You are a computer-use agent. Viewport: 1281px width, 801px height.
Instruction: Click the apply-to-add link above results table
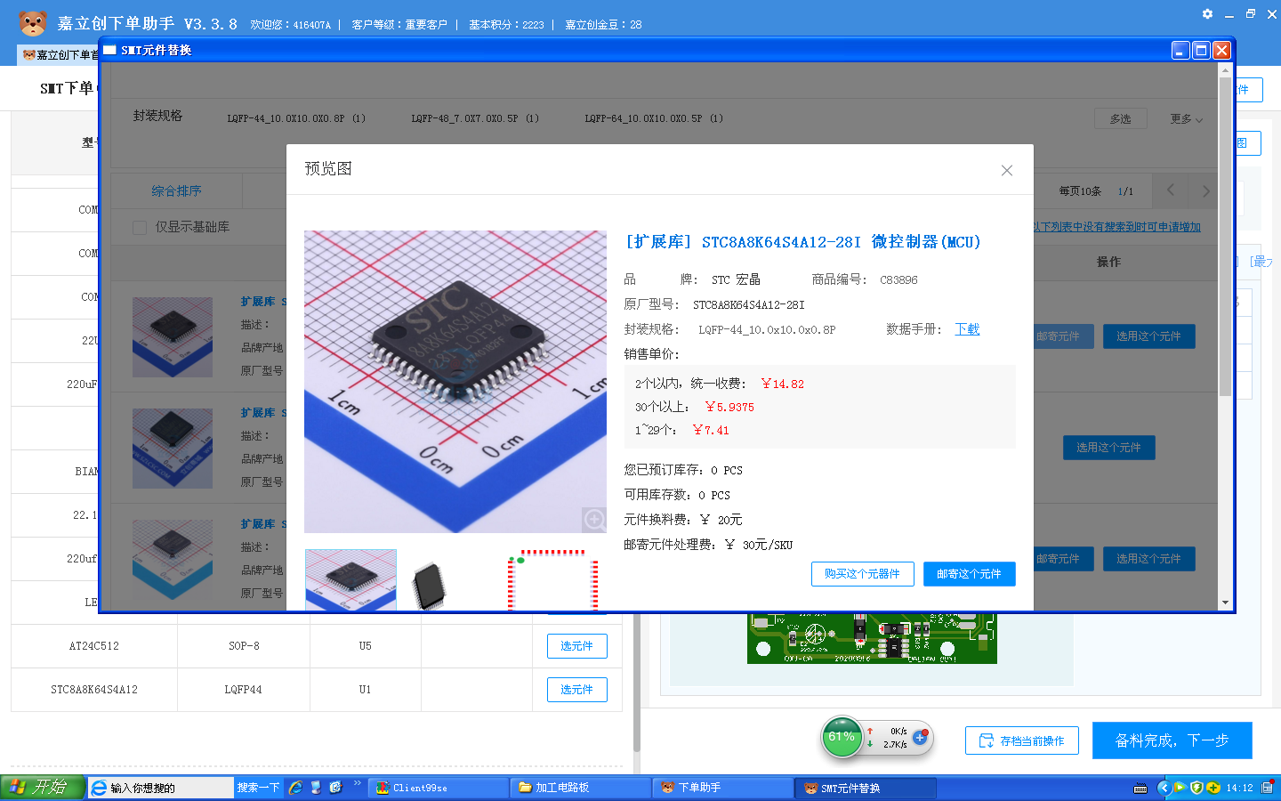point(1117,227)
